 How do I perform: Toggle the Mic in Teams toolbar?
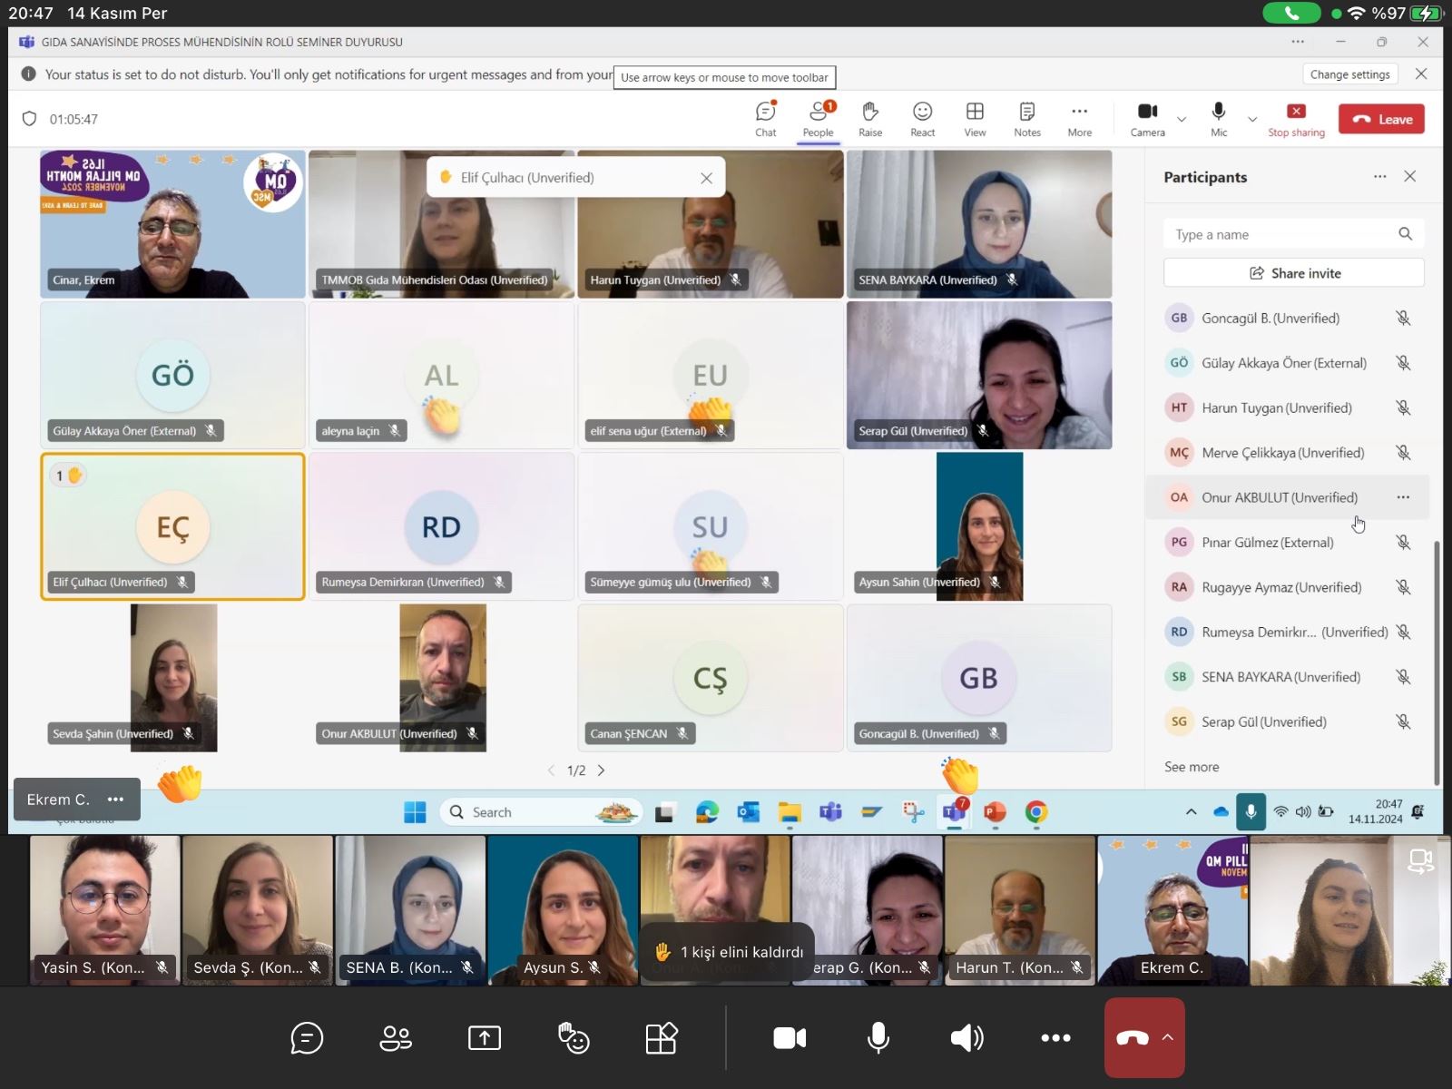(1218, 118)
